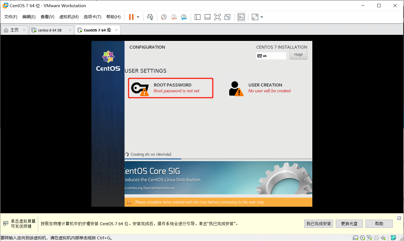The width and height of the screenshot is (404, 241).
Task: Open the power options dropdown arrow
Action: (x=138, y=17)
